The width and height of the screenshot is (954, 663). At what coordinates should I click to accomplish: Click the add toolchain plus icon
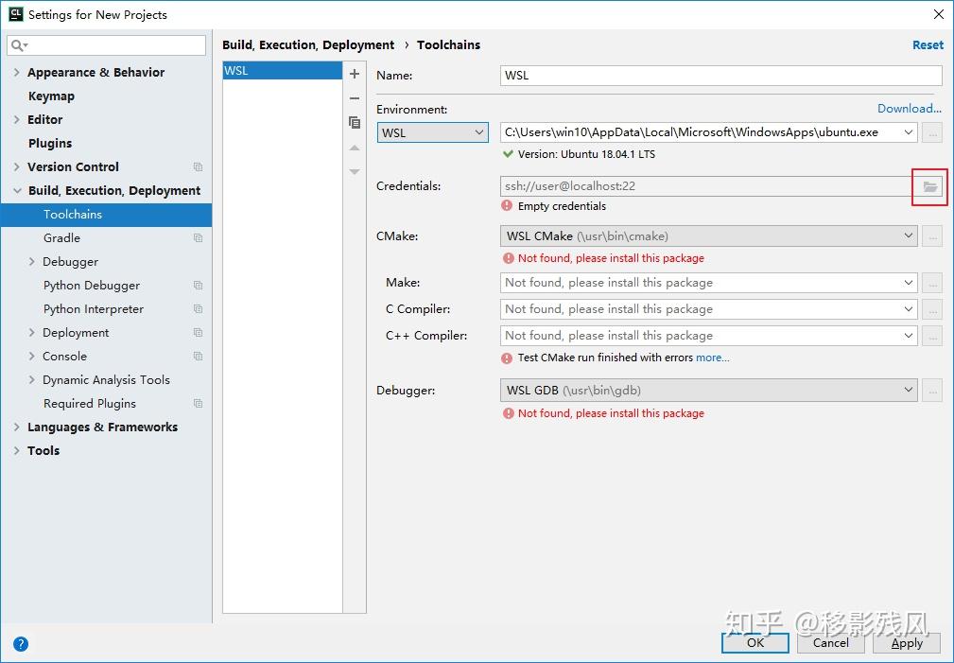point(355,74)
